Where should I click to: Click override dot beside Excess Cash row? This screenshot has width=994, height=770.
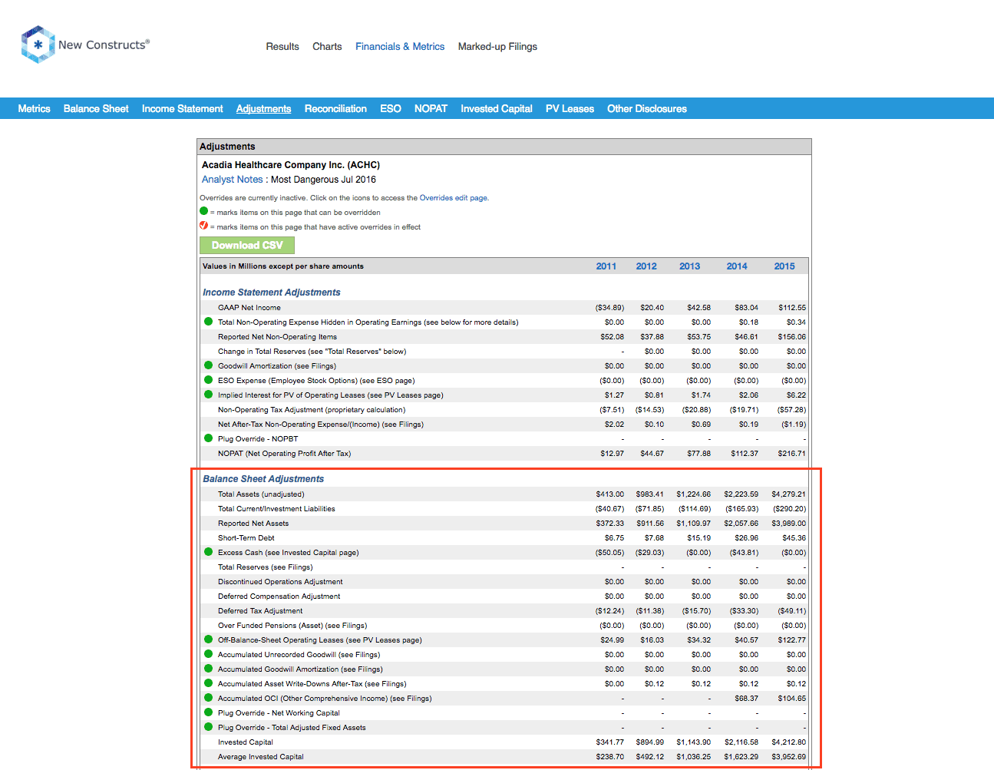pos(208,552)
